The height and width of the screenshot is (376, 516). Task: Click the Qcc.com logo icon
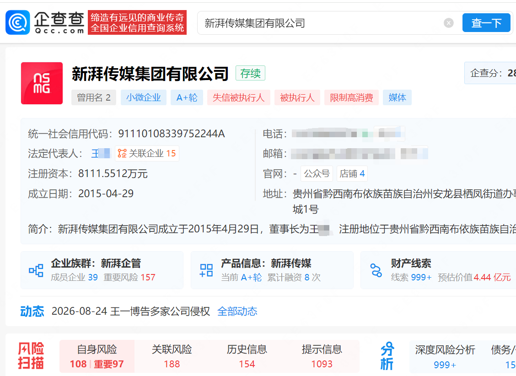[x=18, y=22]
